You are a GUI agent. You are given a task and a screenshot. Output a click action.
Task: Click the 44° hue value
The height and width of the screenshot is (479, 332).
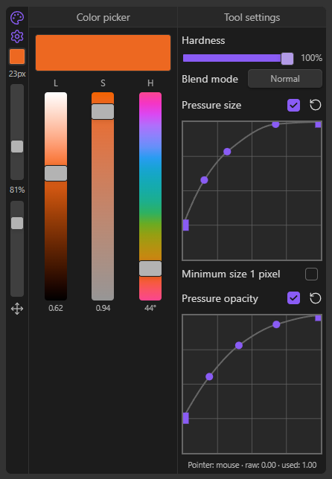pyautogui.click(x=150, y=308)
